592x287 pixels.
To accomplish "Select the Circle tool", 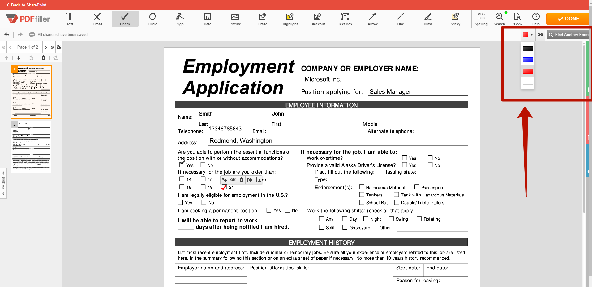I will coord(152,19).
